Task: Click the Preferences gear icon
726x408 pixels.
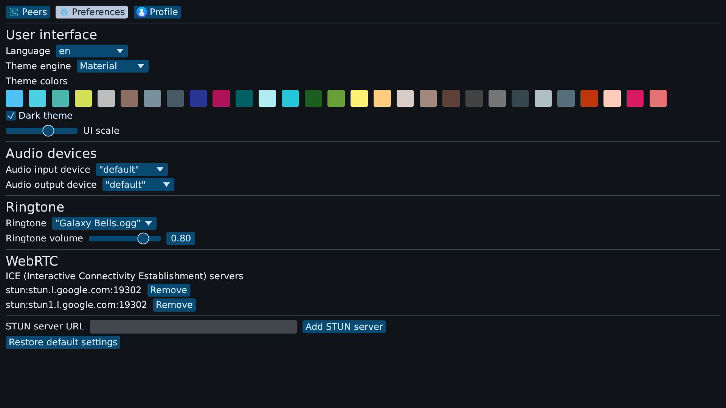Action: coord(64,12)
